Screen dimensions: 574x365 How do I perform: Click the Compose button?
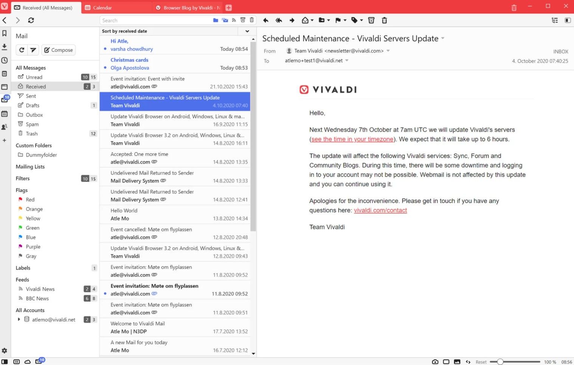coord(58,50)
